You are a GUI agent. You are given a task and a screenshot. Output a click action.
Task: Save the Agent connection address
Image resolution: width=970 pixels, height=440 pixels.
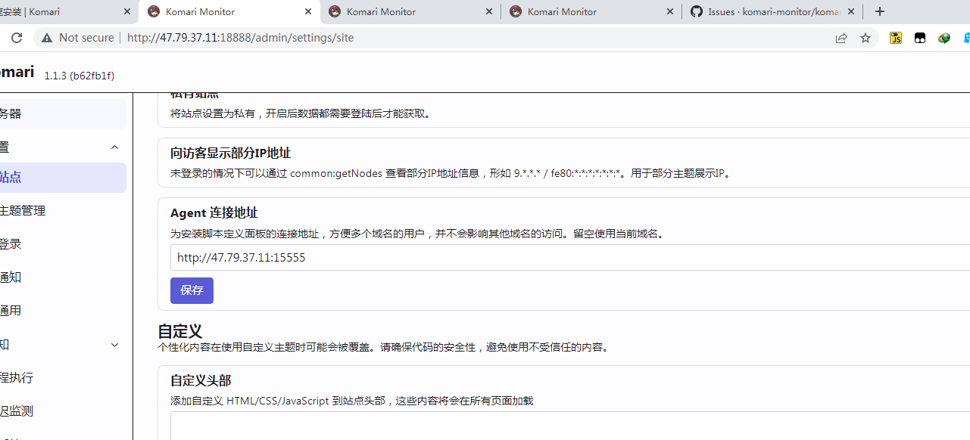[192, 290]
